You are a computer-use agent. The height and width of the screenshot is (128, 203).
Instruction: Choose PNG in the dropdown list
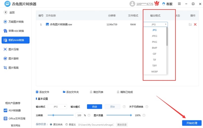pyautogui.click(x=155, y=42)
